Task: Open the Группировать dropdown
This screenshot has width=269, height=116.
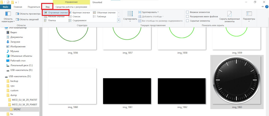Action: click(x=149, y=12)
